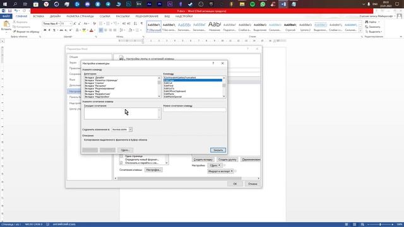The width and height of the screenshot is (404, 227).
Task: Click the zoom slider in status bar
Action: [380, 224]
